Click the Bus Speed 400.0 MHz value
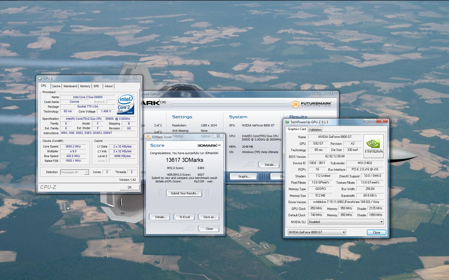 click(73, 156)
